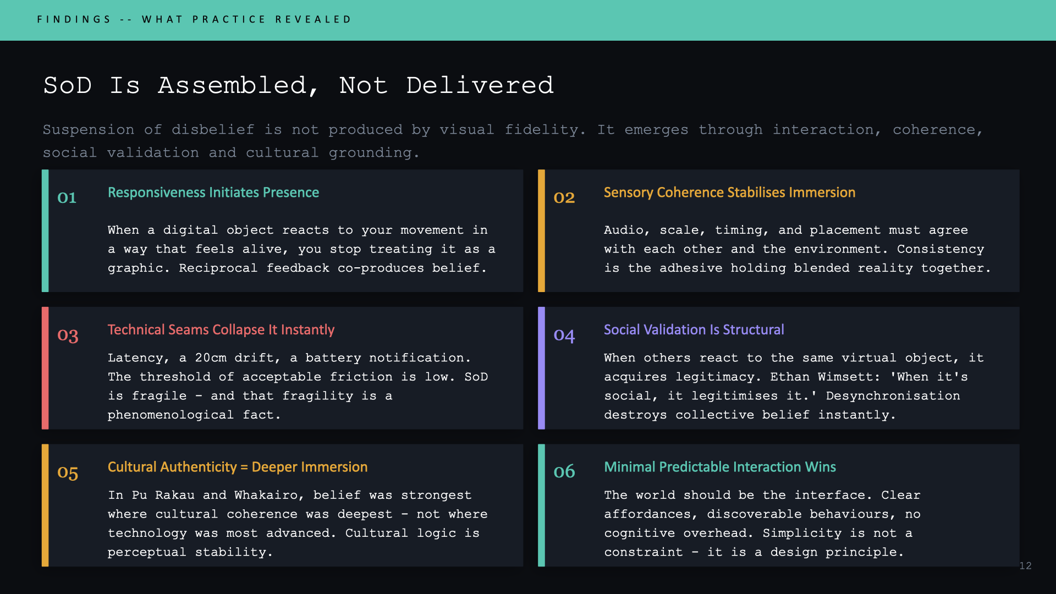Viewport: 1056px width, 594px height.
Task: Click the number 03 label
Action: tap(68, 335)
